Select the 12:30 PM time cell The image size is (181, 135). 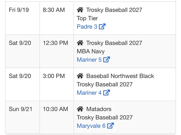pyautogui.click(x=57, y=51)
